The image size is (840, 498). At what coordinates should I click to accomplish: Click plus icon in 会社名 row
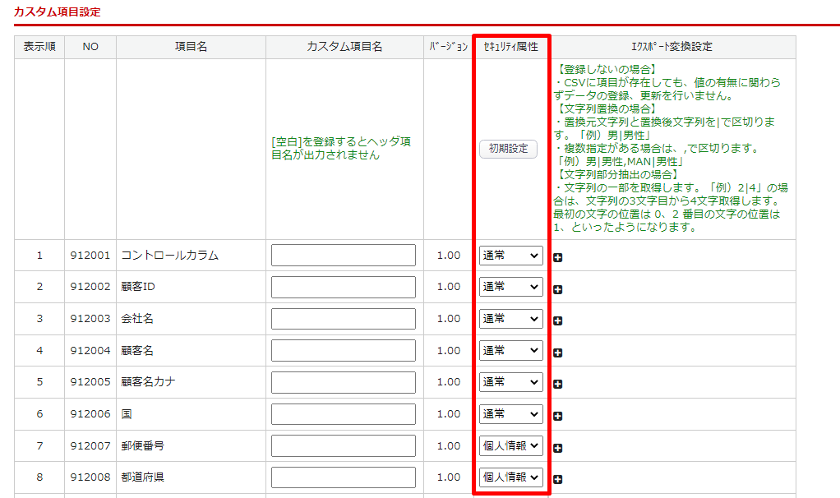pyautogui.click(x=558, y=320)
